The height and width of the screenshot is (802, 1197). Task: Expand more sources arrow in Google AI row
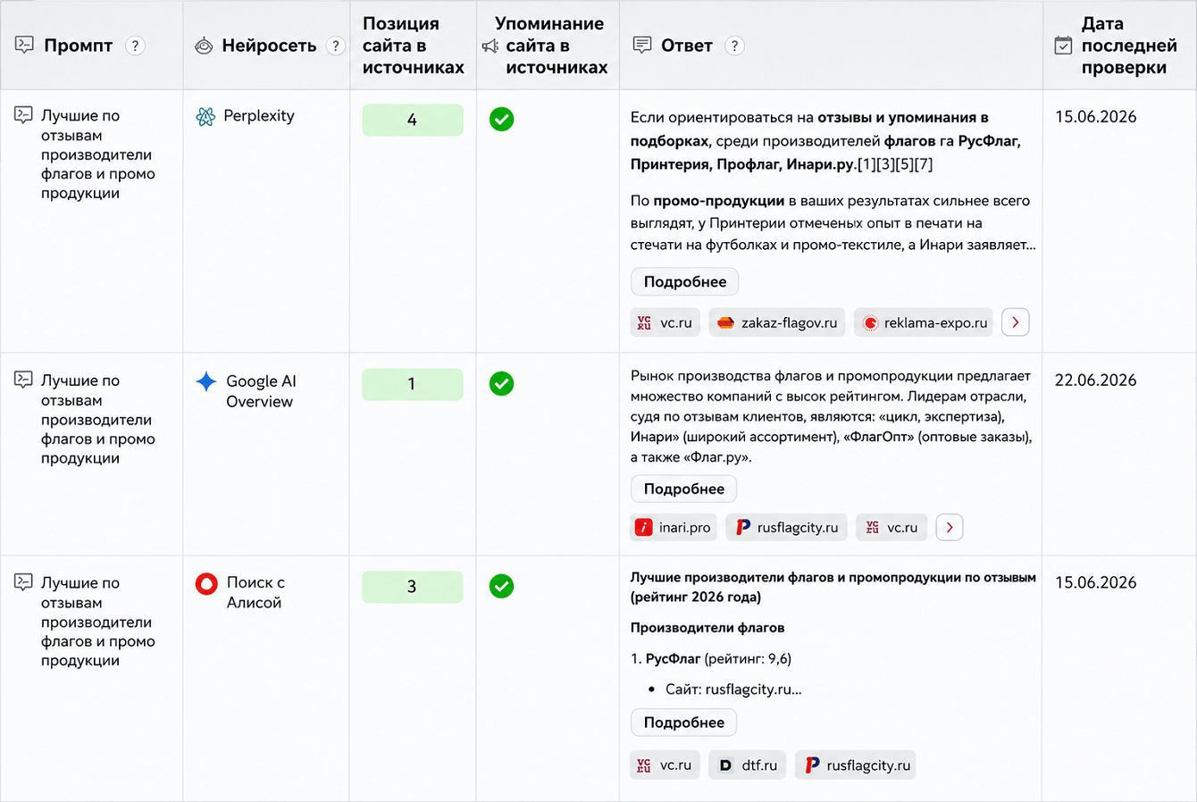(x=950, y=528)
